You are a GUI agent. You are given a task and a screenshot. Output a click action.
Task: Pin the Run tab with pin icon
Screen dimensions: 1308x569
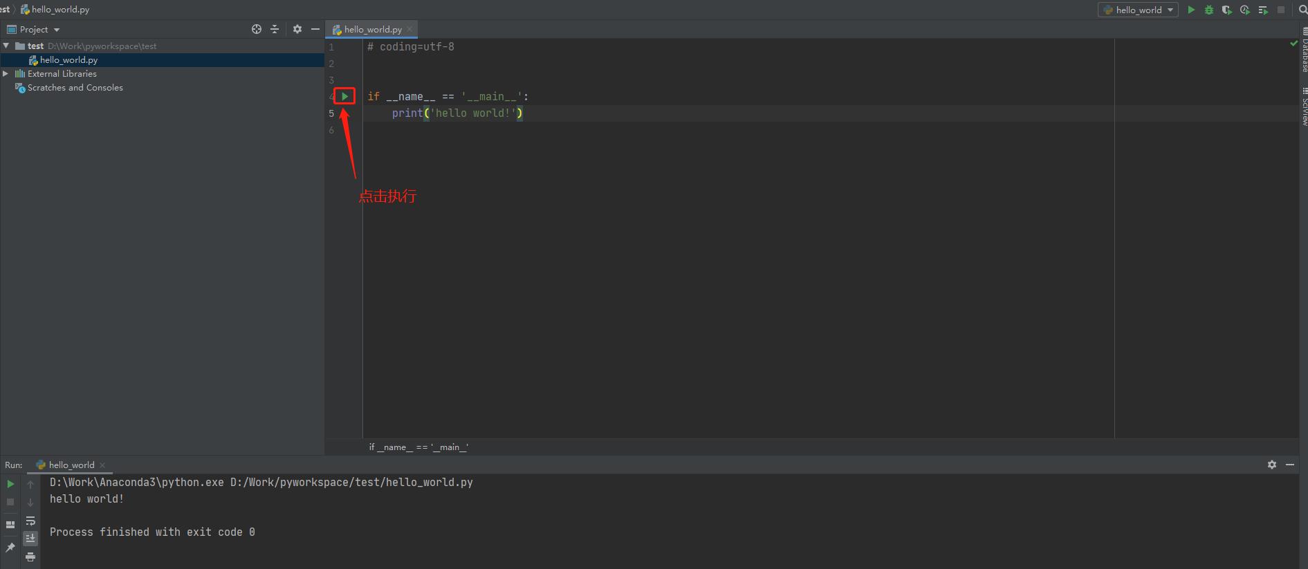10,548
